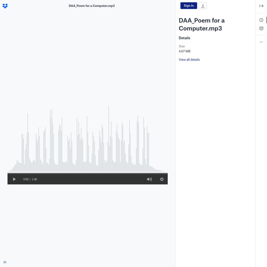267x267 pixels.
Task: Open the comments panel icon
Action: pyautogui.click(x=261, y=29)
